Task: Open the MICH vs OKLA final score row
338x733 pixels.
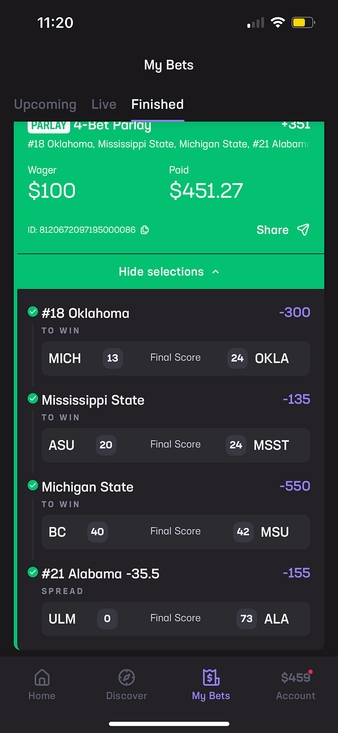Action: pyautogui.click(x=176, y=358)
